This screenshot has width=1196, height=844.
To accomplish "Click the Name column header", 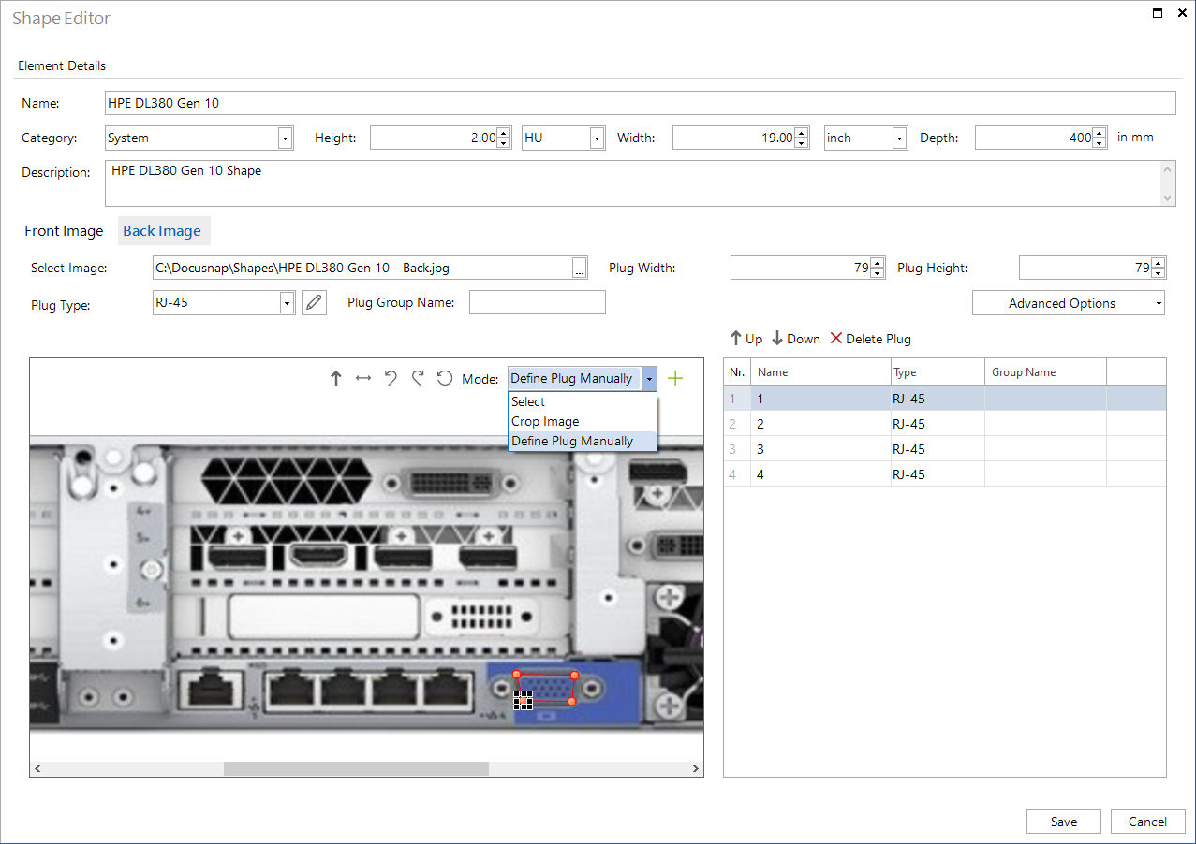I will coord(820,372).
